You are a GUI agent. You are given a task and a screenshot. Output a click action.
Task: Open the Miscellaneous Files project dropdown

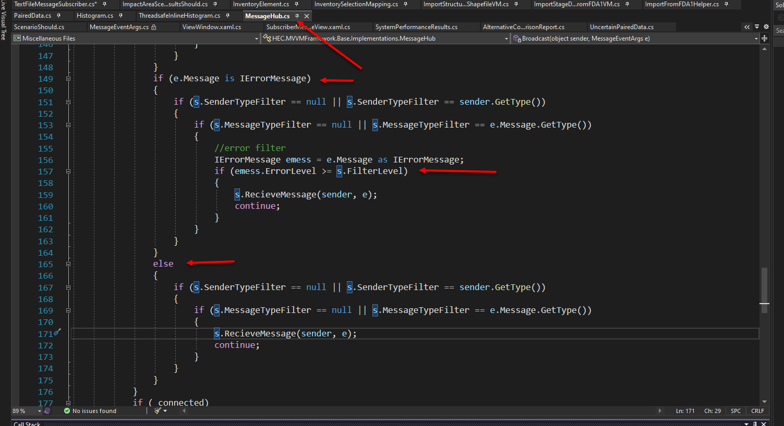(x=256, y=38)
